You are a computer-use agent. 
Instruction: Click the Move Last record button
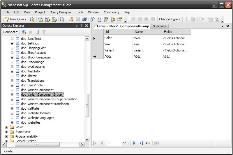[x=141, y=143]
